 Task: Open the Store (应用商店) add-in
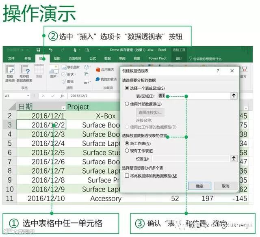point(105,69)
